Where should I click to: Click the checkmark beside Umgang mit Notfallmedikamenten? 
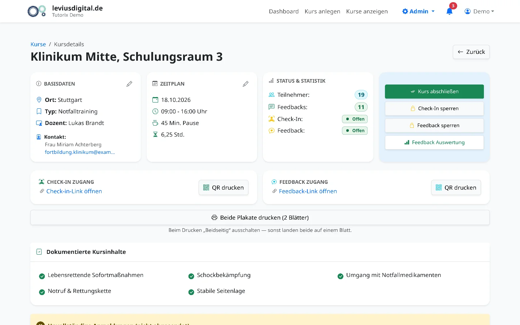(340, 276)
